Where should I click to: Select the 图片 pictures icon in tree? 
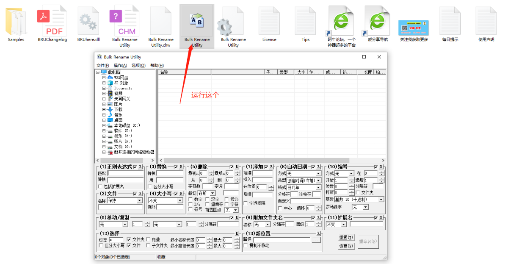point(110,104)
